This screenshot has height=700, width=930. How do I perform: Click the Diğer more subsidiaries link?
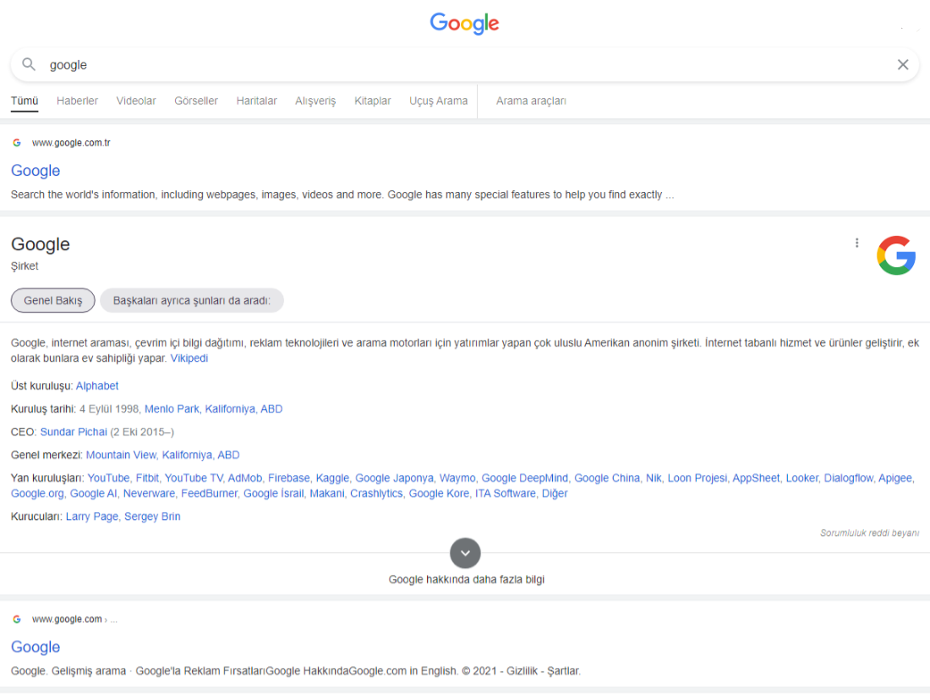click(555, 494)
